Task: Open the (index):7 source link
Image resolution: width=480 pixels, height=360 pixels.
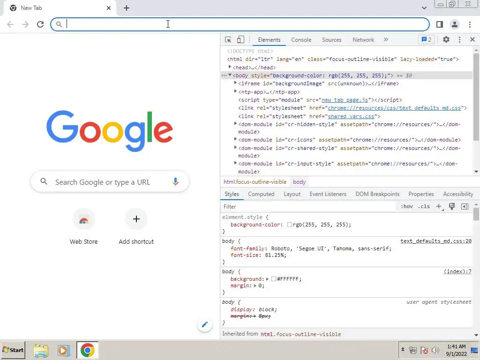Action: (x=457, y=271)
